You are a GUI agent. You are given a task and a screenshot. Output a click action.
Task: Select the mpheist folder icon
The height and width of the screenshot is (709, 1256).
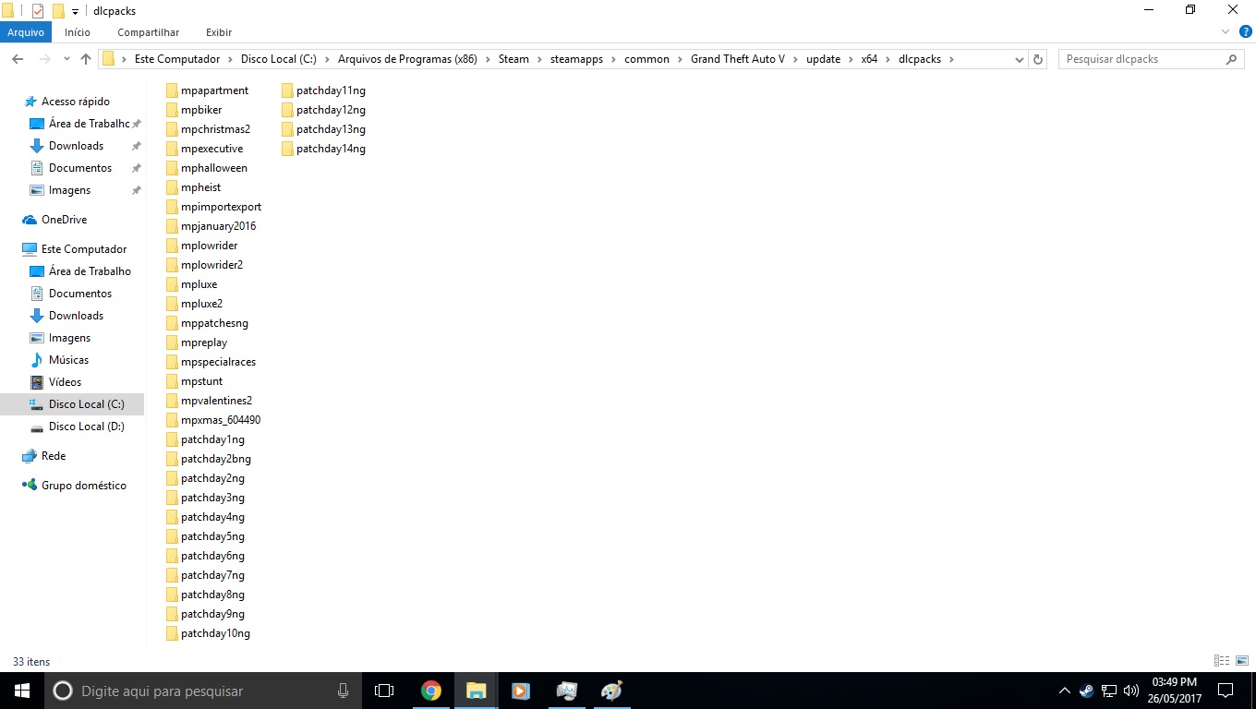pos(172,187)
